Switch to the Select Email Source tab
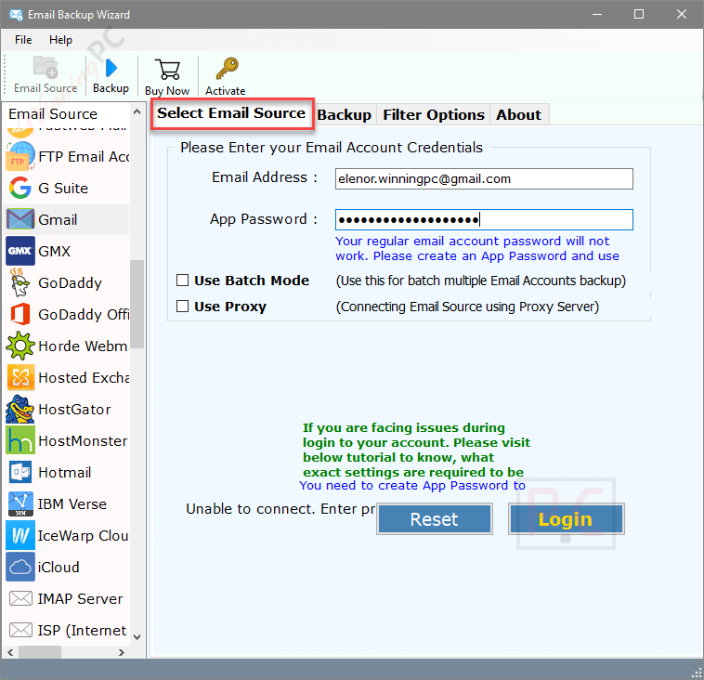The height and width of the screenshot is (680, 704). 231,113
